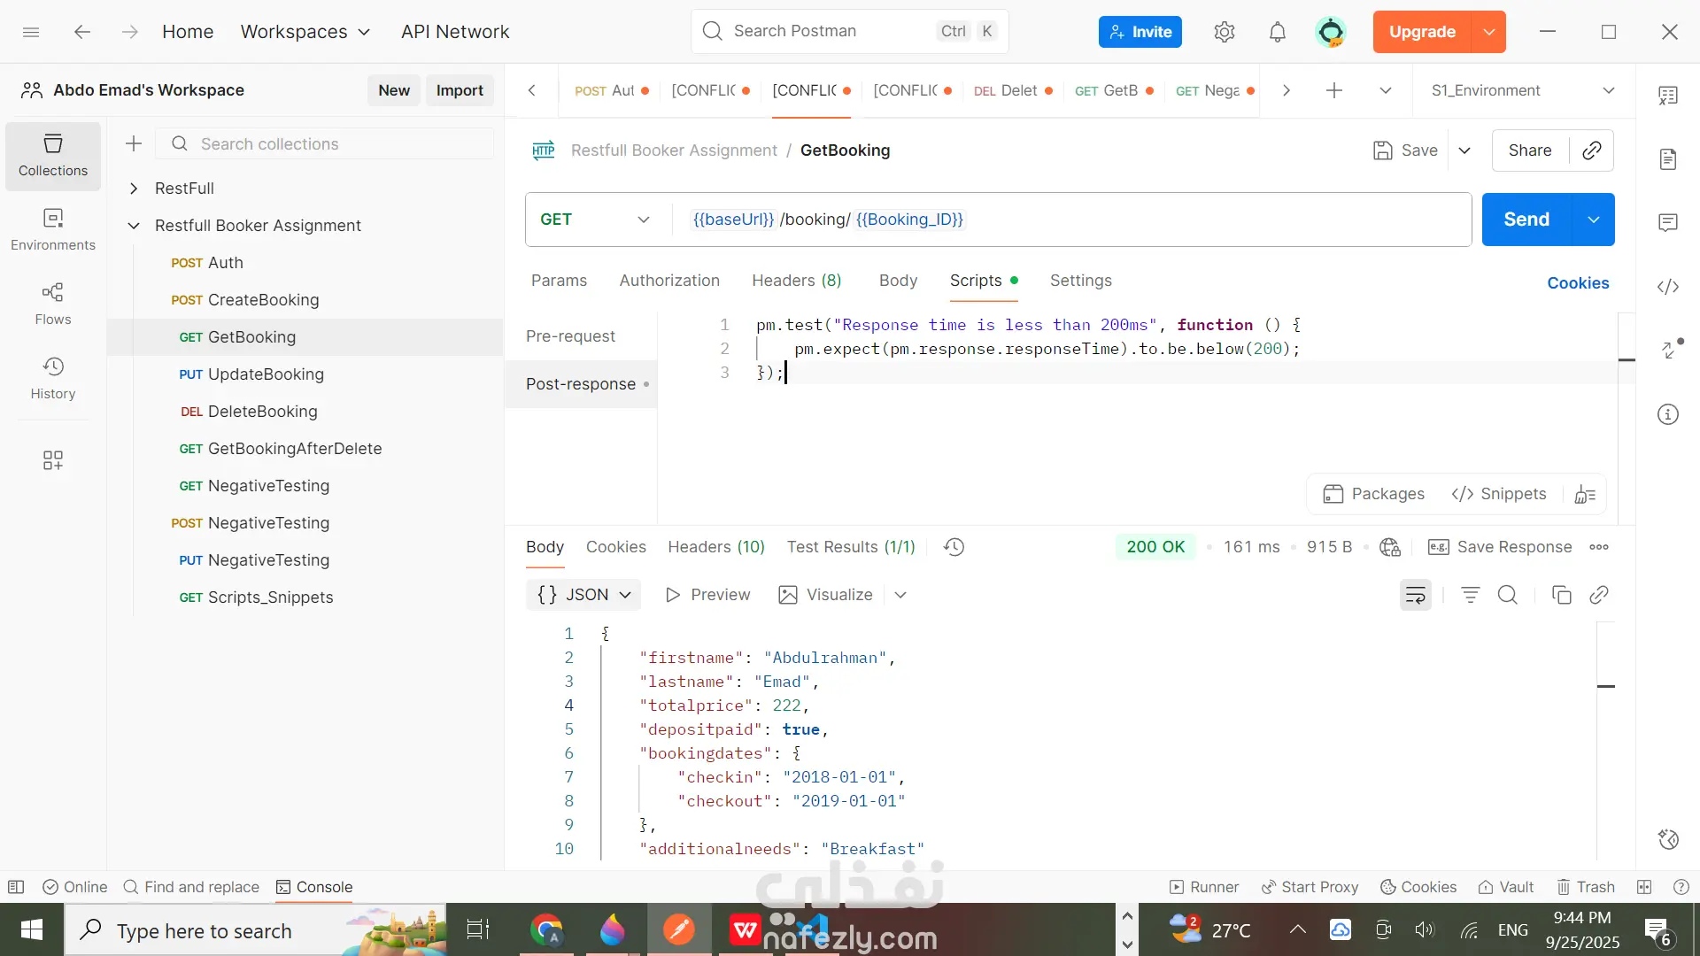Search within the response body
Screen dimensions: 1700x956
point(1507,595)
